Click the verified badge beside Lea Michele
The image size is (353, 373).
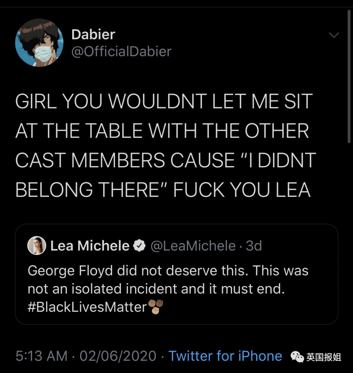[x=139, y=246]
